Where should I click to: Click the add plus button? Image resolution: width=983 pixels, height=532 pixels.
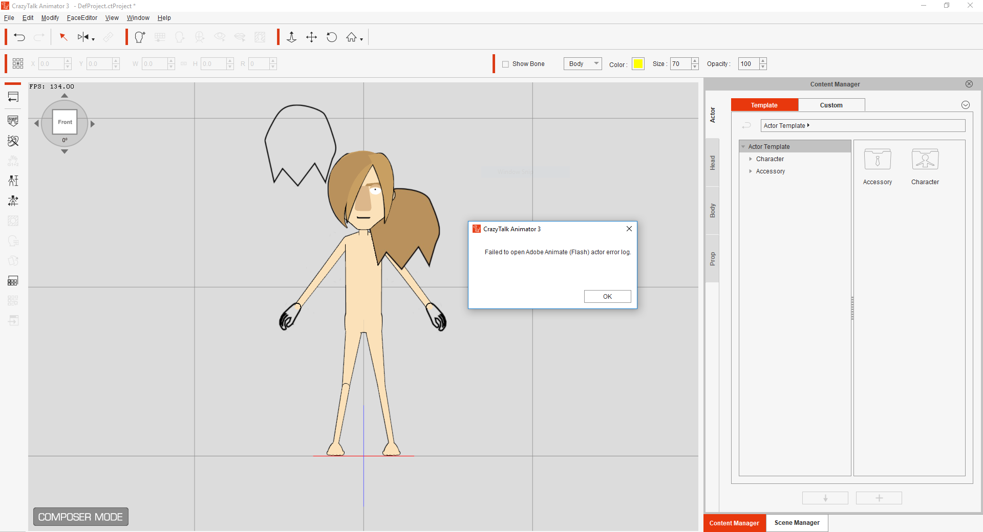coord(879,498)
